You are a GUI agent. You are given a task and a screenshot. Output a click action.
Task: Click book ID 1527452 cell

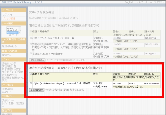[x=117, y=54]
